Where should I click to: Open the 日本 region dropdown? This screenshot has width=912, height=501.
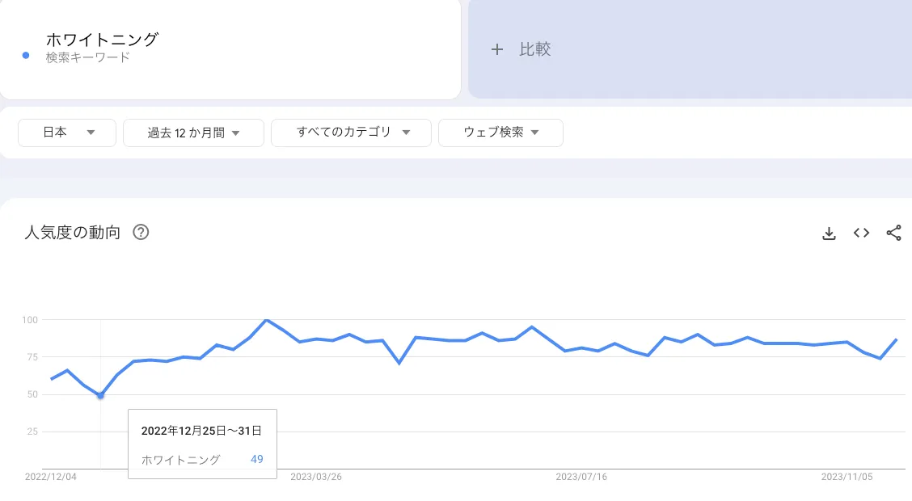click(x=66, y=133)
